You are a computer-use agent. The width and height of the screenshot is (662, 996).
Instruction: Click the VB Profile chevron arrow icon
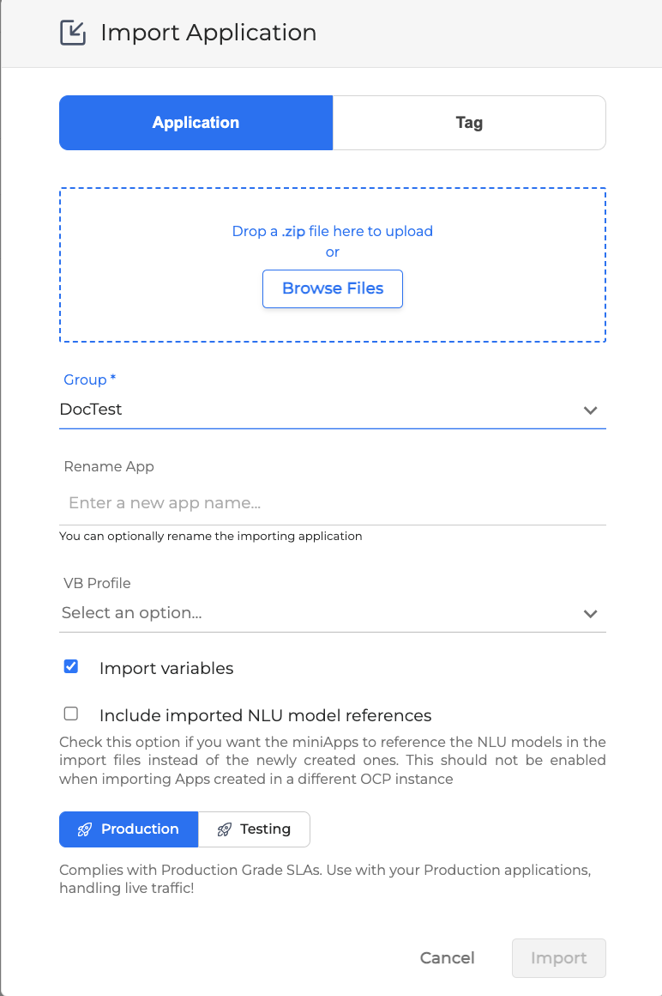[591, 614]
